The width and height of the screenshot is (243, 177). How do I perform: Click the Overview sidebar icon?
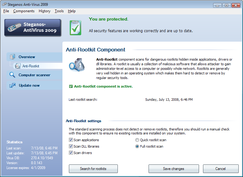click(12, 57)
